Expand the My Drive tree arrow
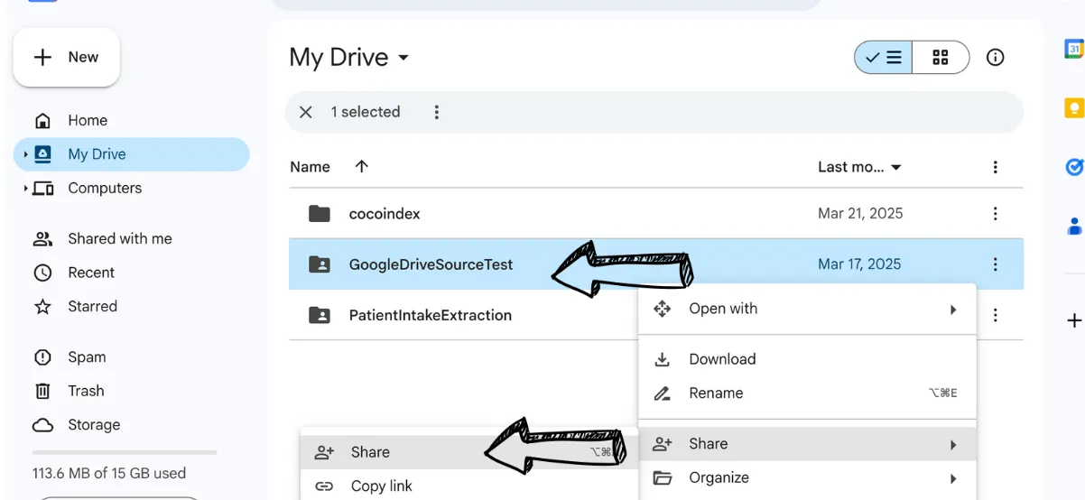 coord(25,154)
